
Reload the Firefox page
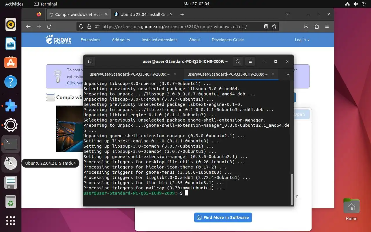tap(49, 26)
